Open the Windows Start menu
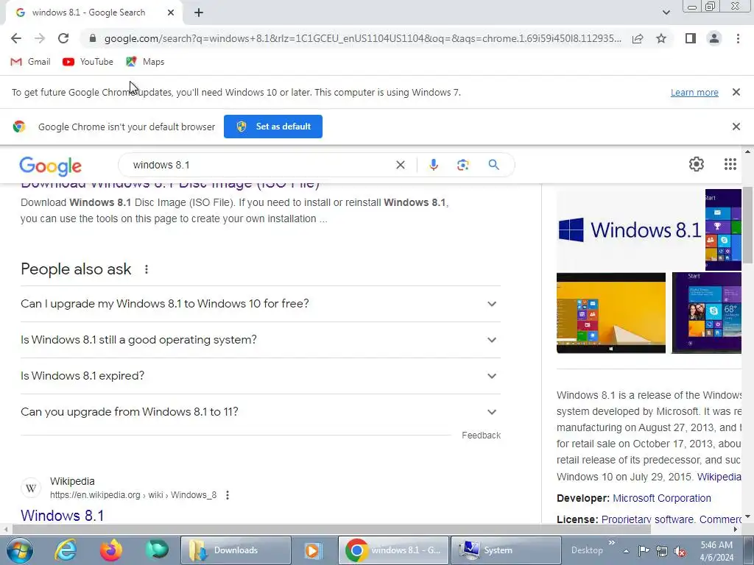 [19, 550]
